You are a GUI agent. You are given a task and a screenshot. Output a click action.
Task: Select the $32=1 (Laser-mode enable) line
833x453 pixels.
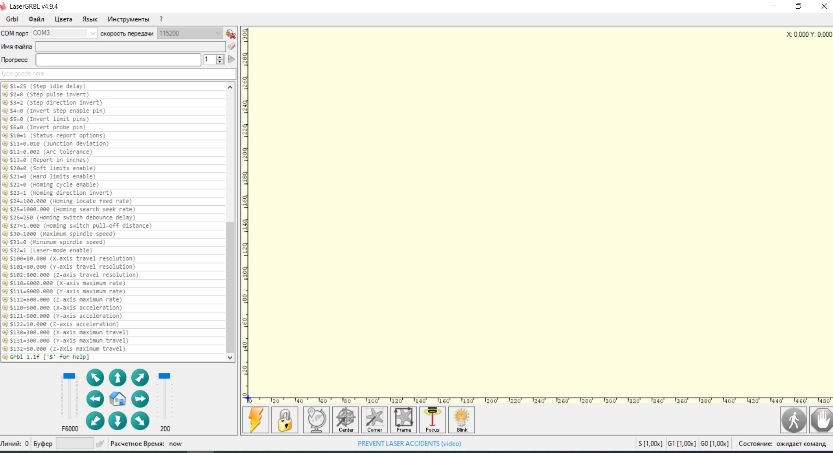(113, 250)
